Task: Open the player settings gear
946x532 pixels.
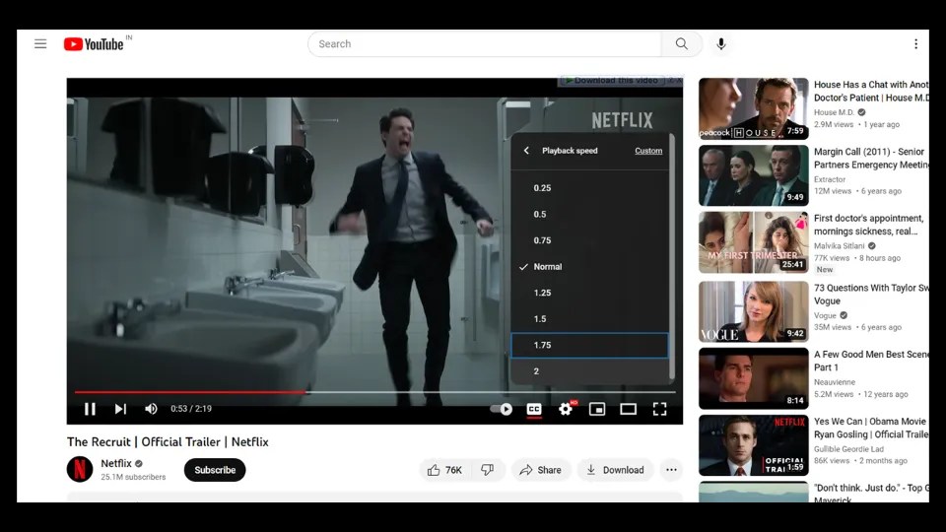Action: click(x=566, y=409)
